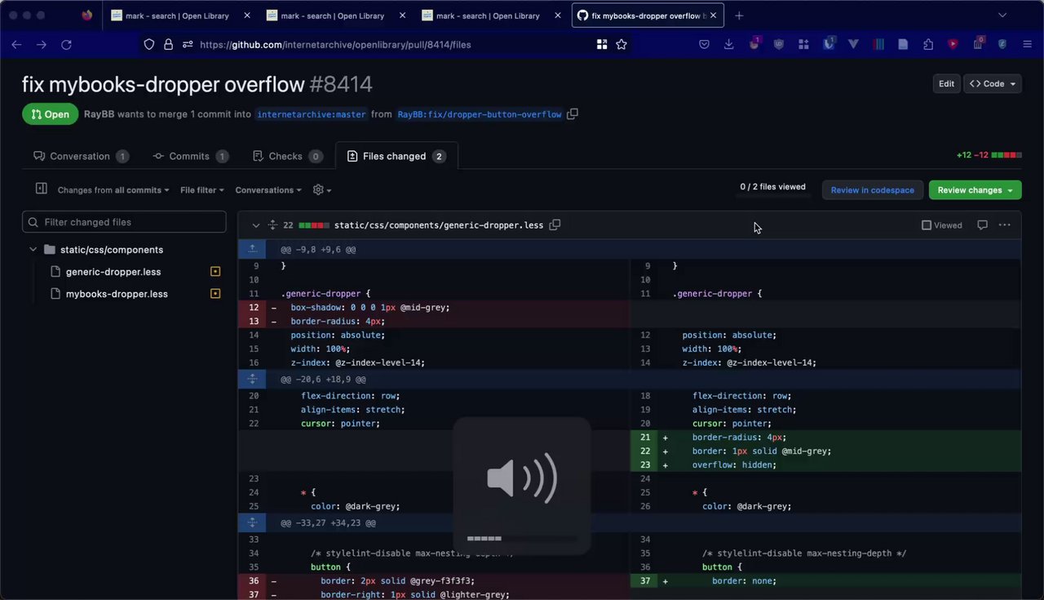
Task: Click deleted line number 12
Action: (x=253, y=308)
